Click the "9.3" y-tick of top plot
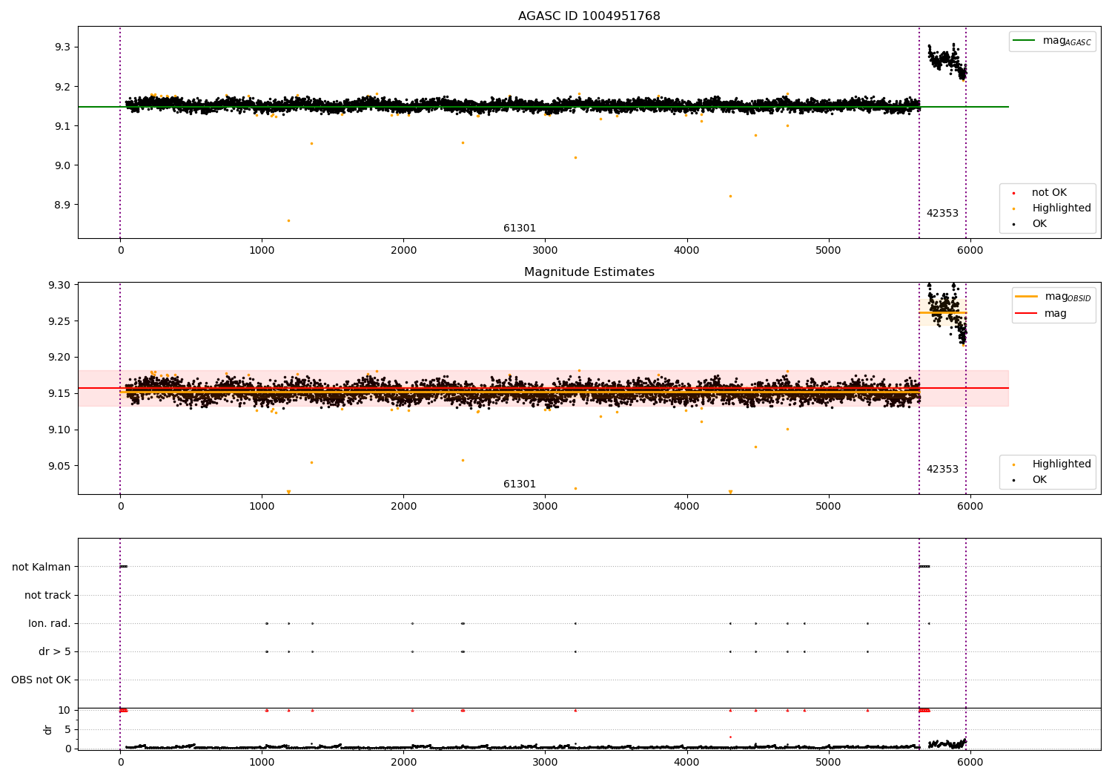 tap(62, 47)
